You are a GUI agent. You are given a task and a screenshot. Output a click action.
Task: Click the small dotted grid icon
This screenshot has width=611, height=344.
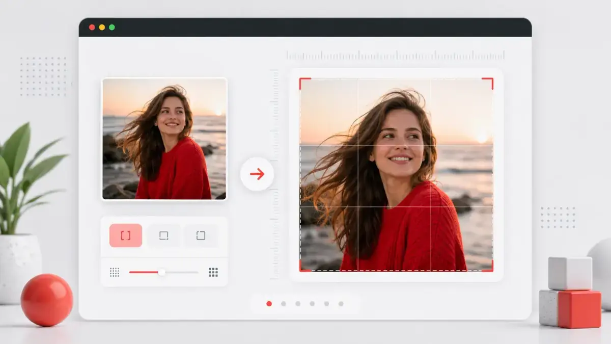[115, 272]
